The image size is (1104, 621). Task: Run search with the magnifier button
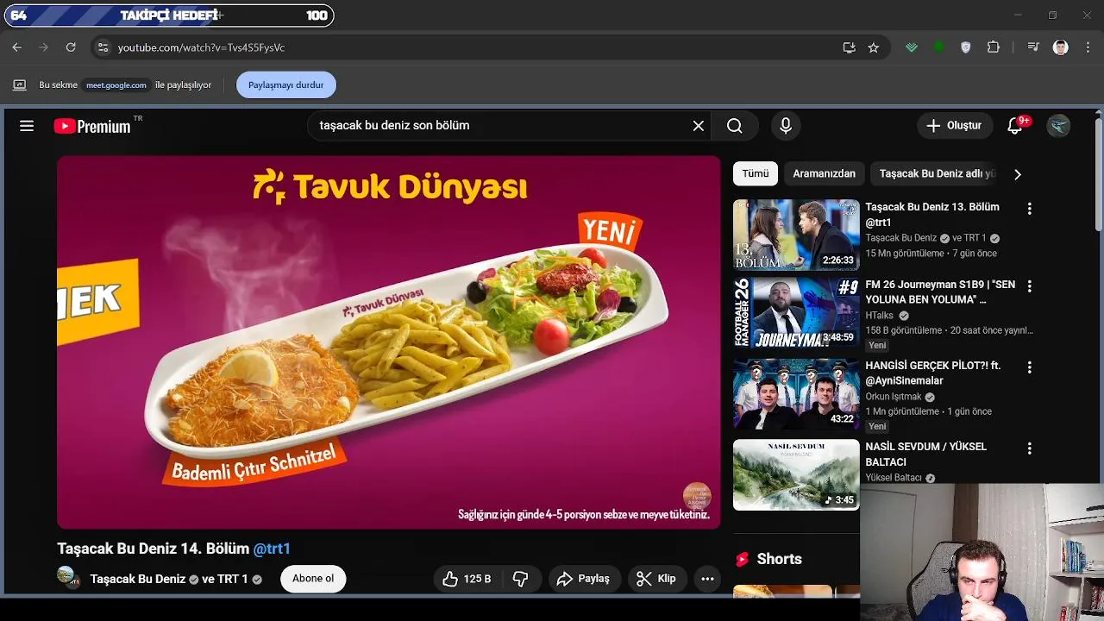pyautogui.click(x=734, y=126)
